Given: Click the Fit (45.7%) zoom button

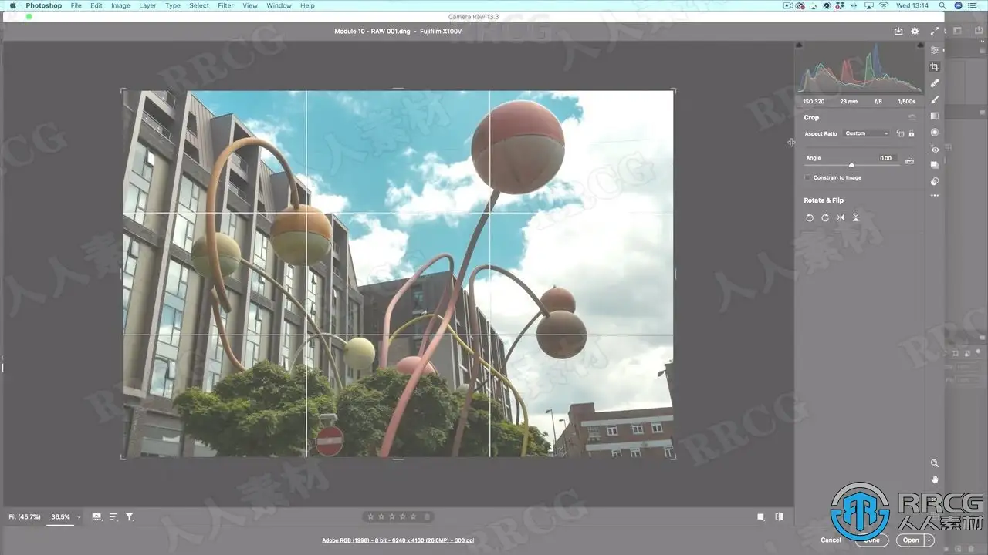Looking at the screenshot, I should point(25,516).
